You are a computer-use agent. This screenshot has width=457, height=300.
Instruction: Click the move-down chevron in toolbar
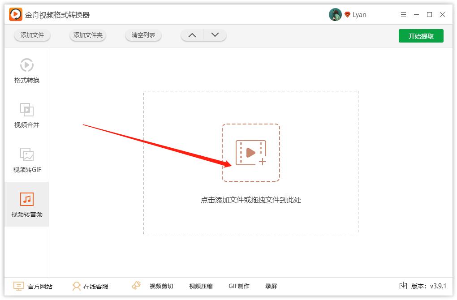214,34
